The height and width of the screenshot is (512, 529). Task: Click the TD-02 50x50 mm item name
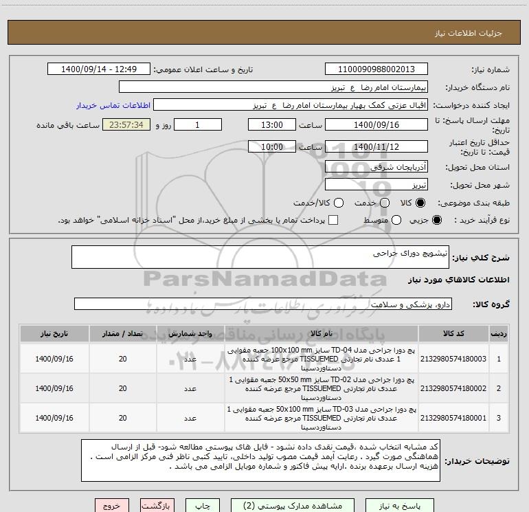click(322, 388)
